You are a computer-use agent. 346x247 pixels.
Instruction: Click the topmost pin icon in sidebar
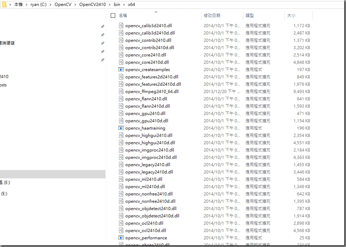[x=102, y=26]
